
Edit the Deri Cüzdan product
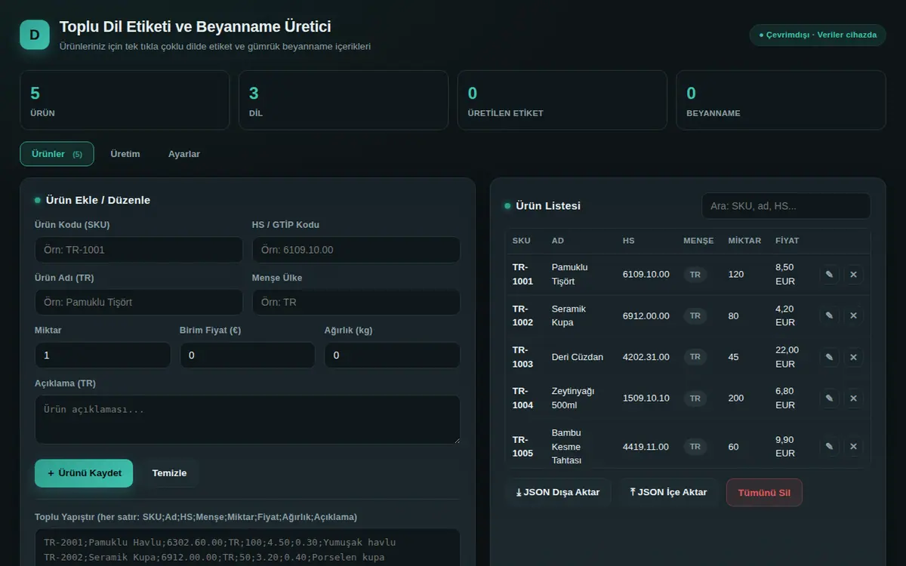coord(829,357)
